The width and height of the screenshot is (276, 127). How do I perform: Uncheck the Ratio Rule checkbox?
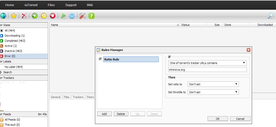coord(100,59)
